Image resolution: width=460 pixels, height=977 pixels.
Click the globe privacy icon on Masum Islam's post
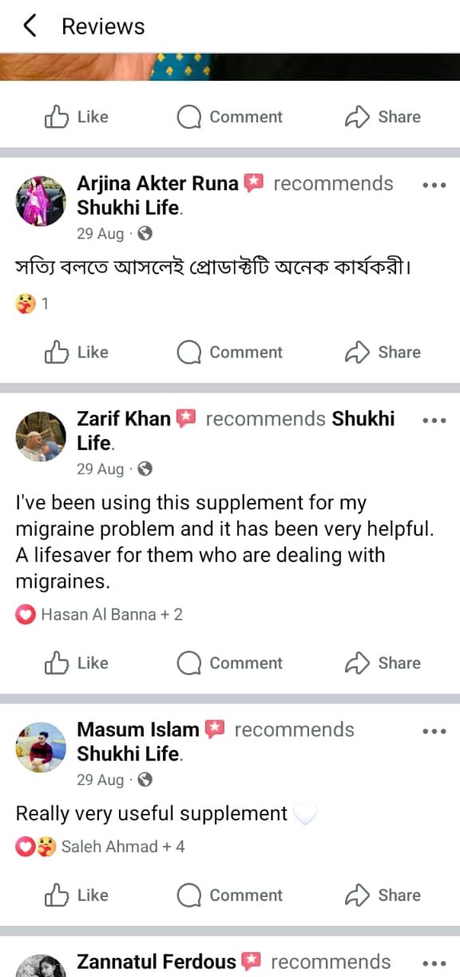tap(145, 780)
